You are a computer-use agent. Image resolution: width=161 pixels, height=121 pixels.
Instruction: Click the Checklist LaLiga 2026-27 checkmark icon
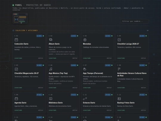click(x=119, y=40)
